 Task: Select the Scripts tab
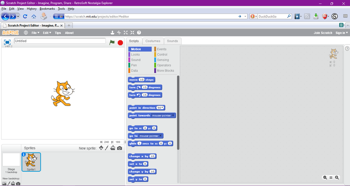click(x=134, y=41)
